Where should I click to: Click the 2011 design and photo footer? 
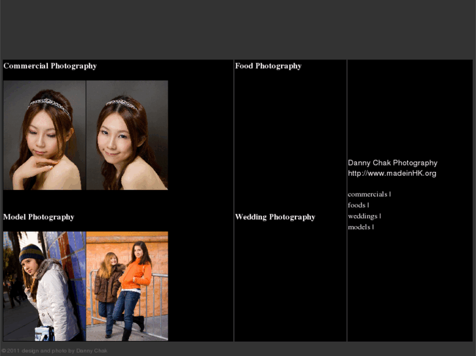coord(54,351)
